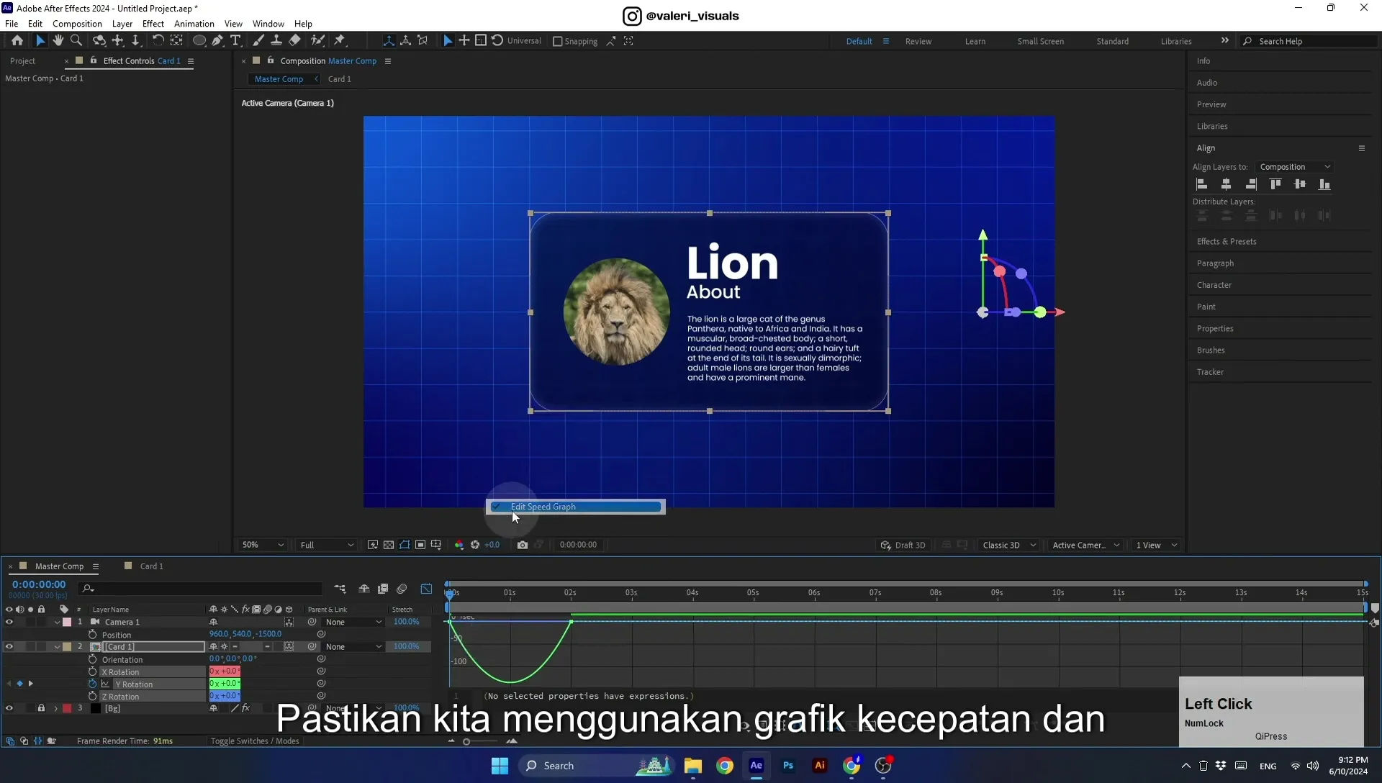Screen dimensions: 1382x783
Task: Switch to the Card 1 timeline tab
Action: [x=151, y=566]
